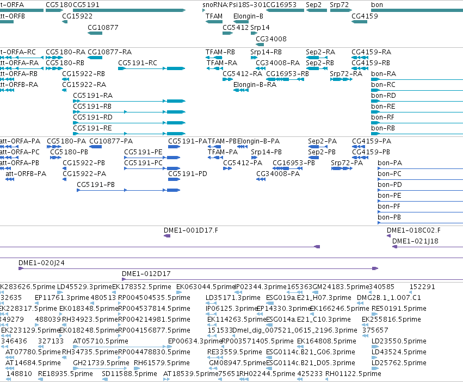
Task: Click the RE50191.5prime EST label
Action: click(399, 309)
